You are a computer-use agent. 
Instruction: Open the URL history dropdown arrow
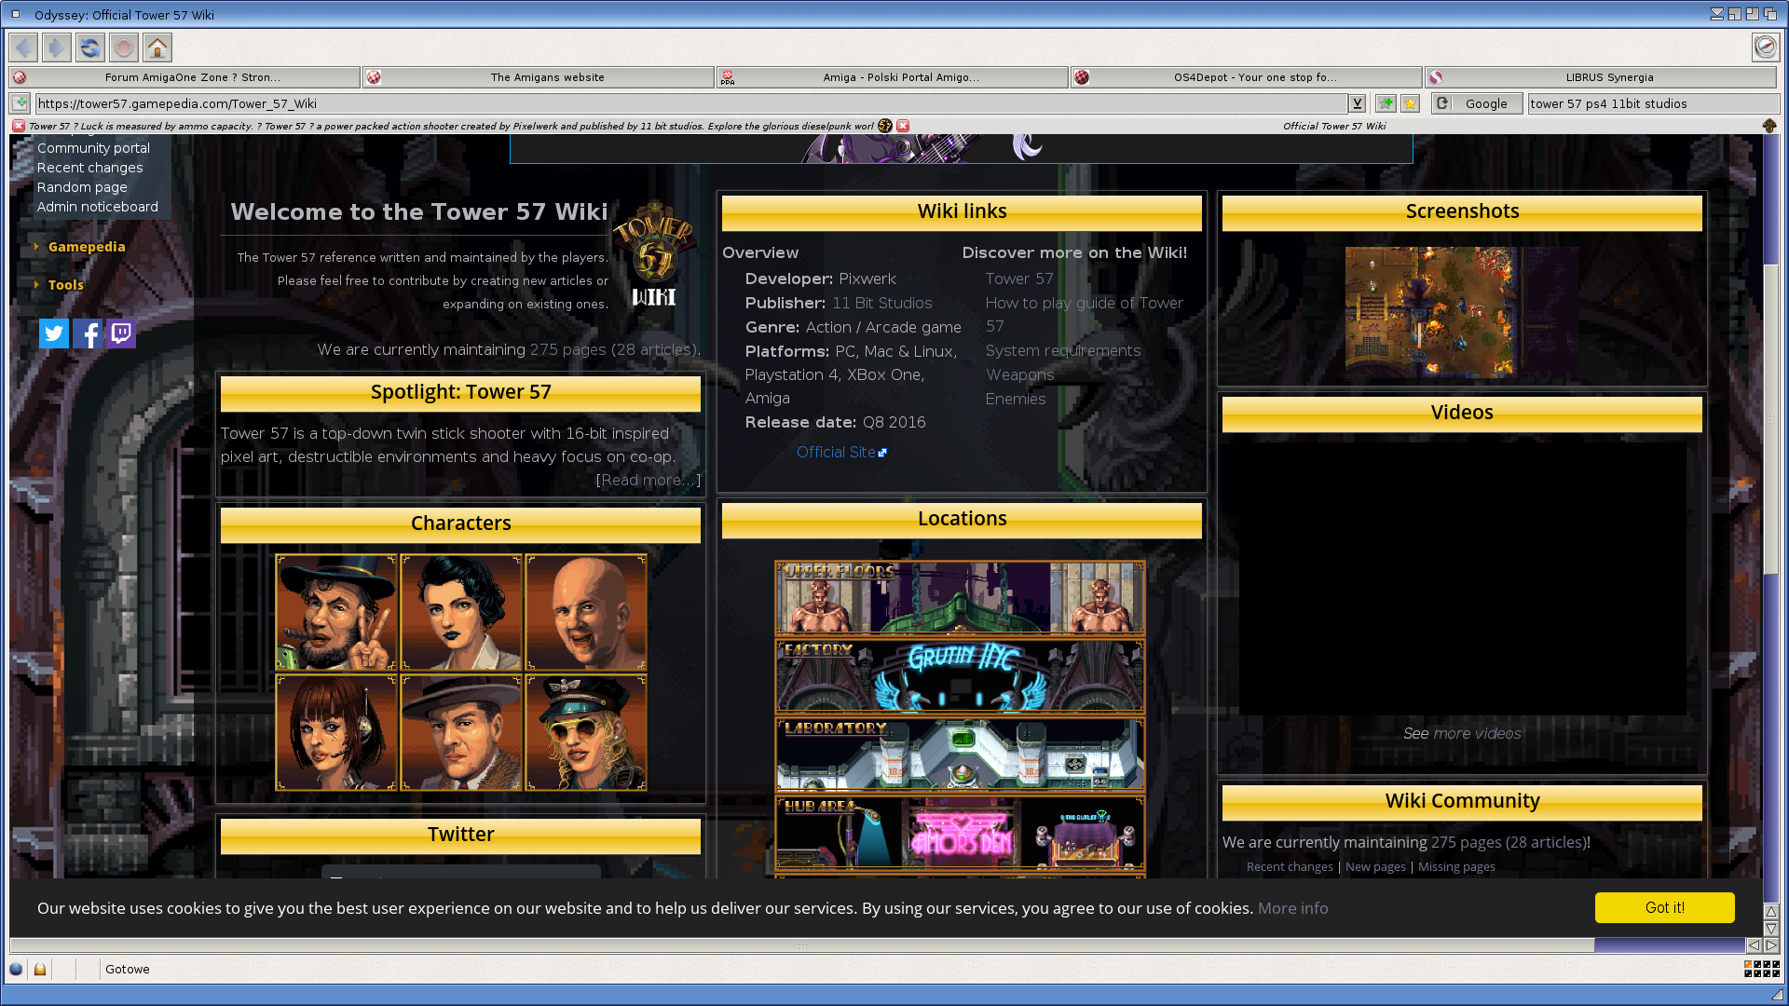(x=1358, y=103)
